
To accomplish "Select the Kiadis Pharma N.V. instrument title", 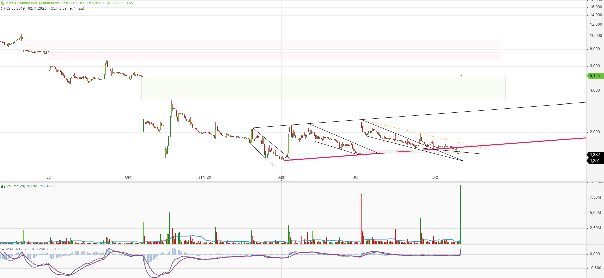I will click(x=37, y=3).
